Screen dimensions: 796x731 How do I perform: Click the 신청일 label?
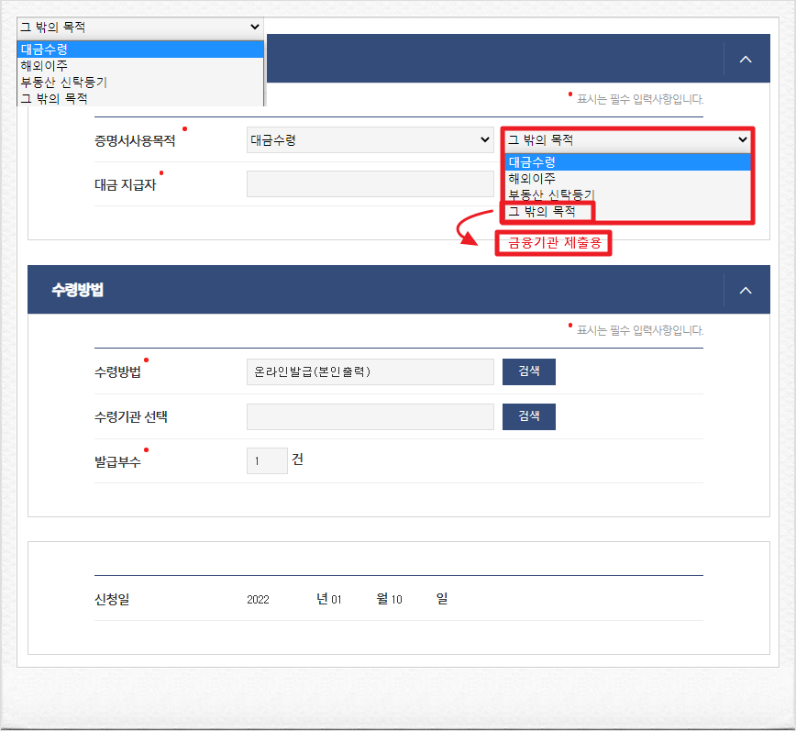(112, 600)
